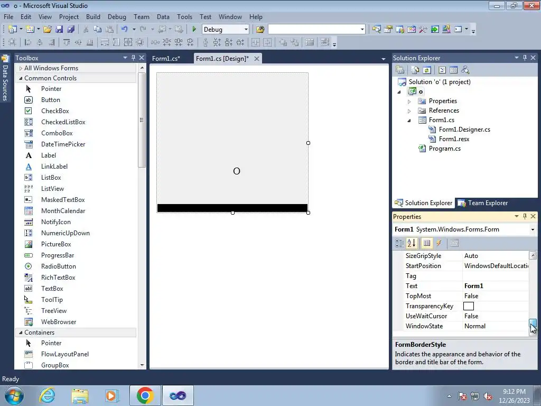
Task: Click the WindowState property value Normal
Action: pyautogui.click(x=475, y=326)
